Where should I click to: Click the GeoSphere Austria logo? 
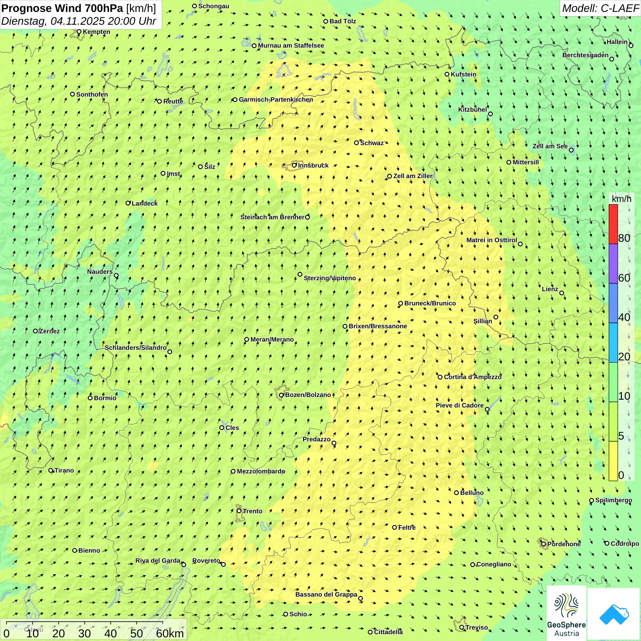coord(566,614)
